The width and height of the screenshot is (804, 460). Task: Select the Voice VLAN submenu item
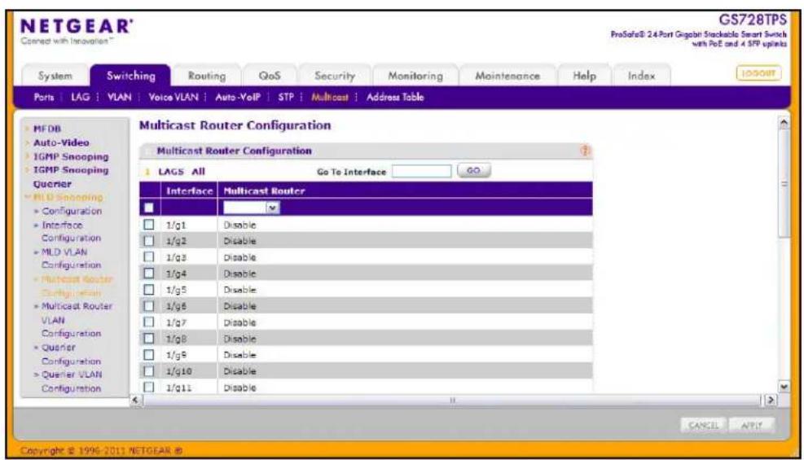click(174, 97)
